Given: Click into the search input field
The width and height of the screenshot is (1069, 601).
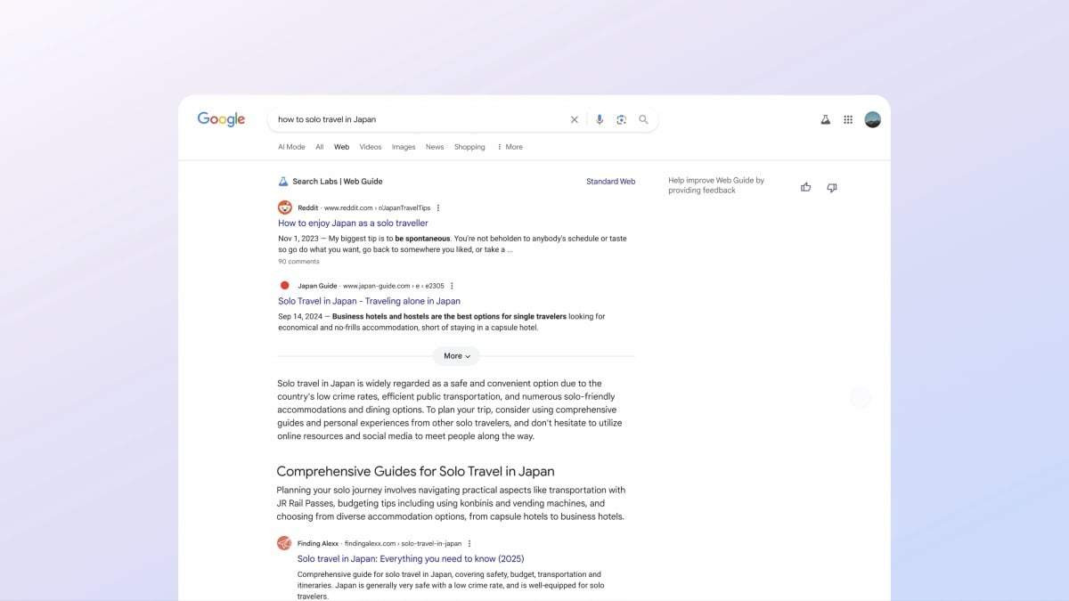Looking at the screenshot, I should click(x=419, y=119).
